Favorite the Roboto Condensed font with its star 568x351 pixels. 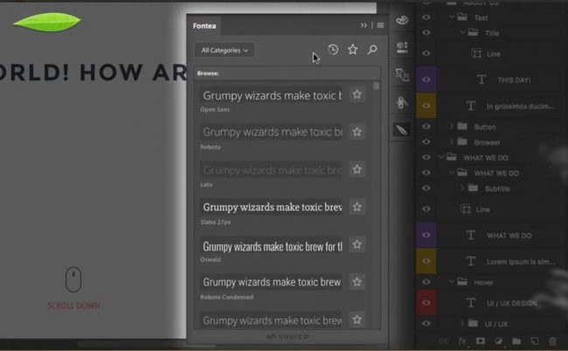point(357,282)
